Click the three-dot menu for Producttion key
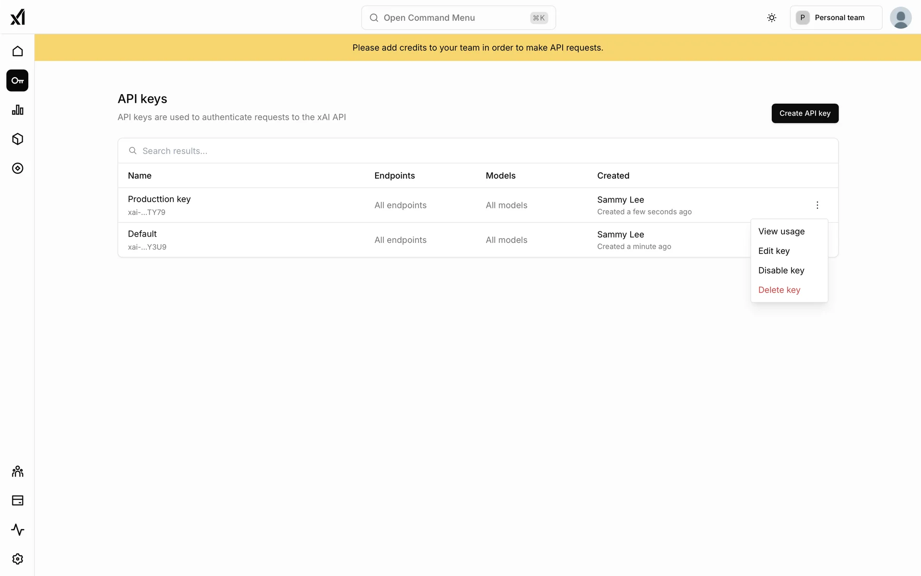The image size is (921, 576). tap(817, 205)
